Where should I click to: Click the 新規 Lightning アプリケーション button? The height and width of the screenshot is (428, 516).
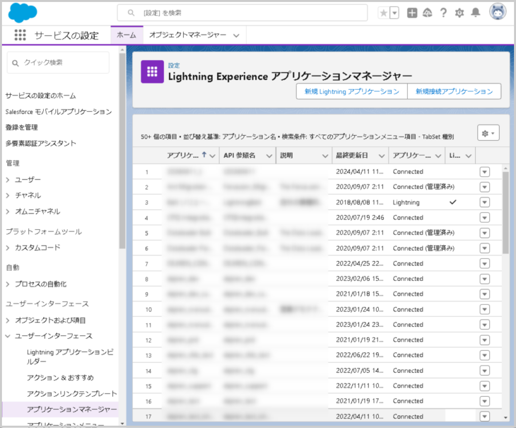click(x=352, y=91)
